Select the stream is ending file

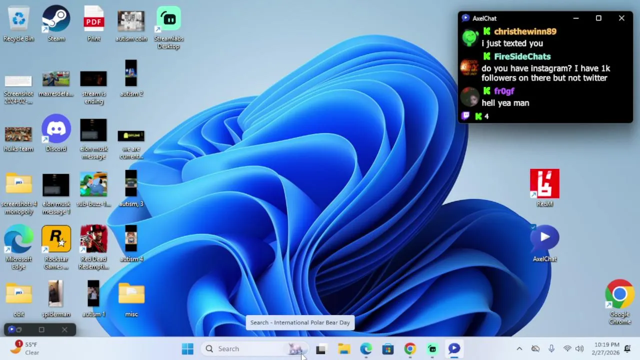(93, 87)
